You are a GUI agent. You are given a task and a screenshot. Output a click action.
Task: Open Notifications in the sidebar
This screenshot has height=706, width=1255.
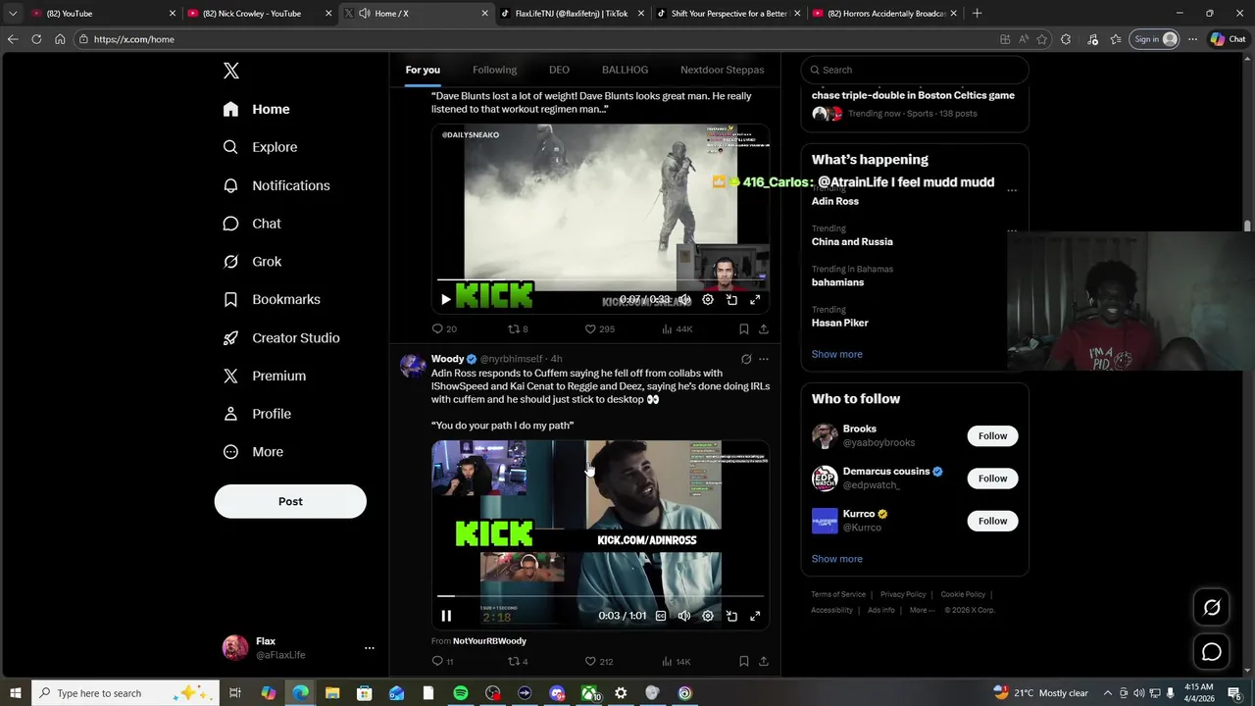tap(276, 185)
